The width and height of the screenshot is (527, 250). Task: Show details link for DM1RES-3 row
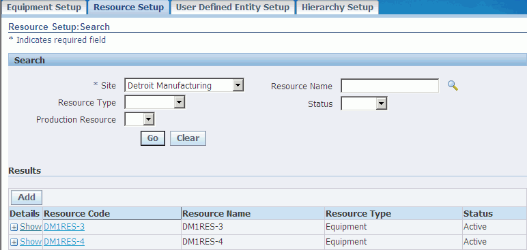coord(31,228)
